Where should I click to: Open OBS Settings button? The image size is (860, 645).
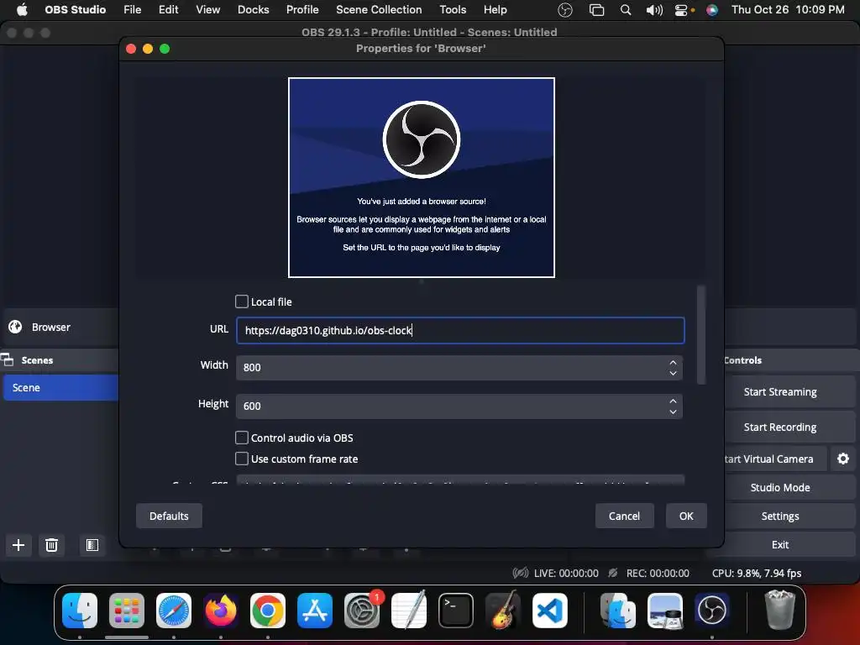[x=780, y=516]
